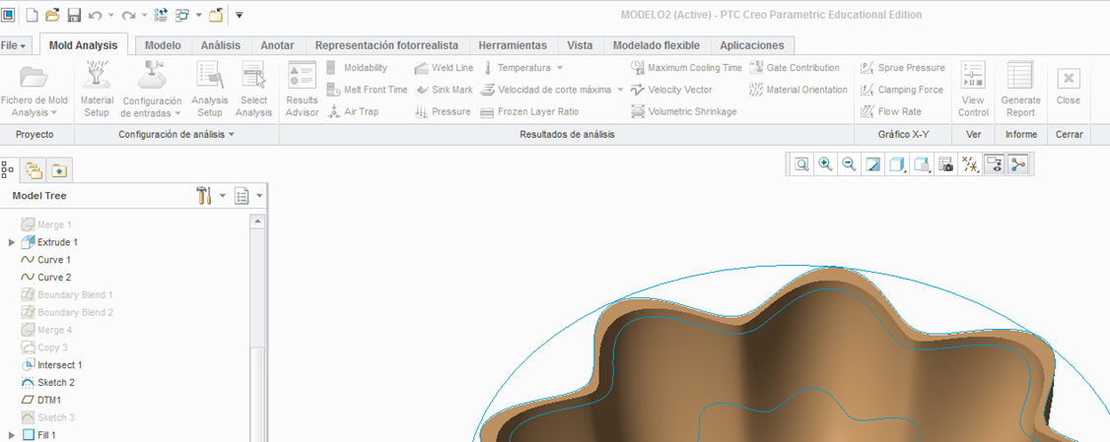Click the Zoom In magnifier icon

[825, 164]
